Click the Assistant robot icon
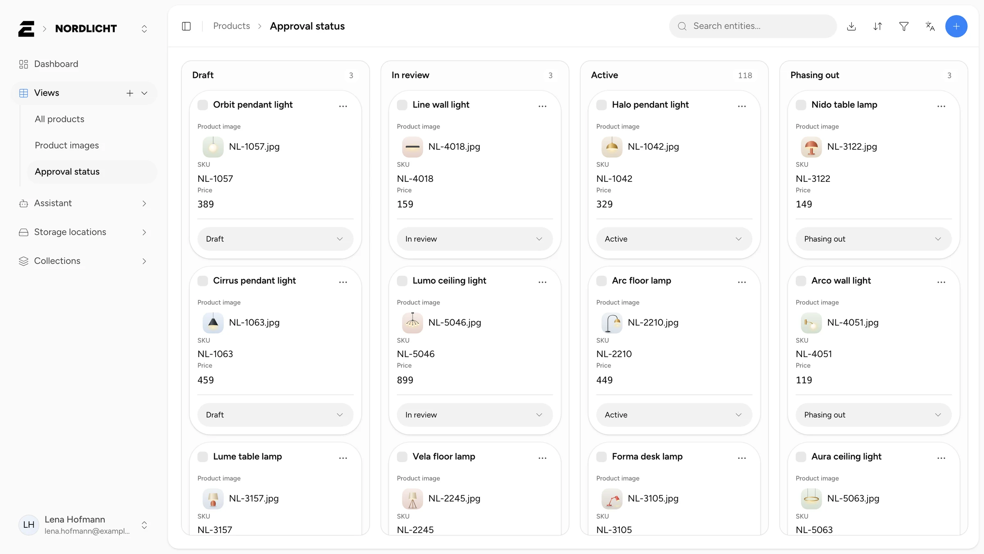This screenshot has height=554, width=984. pos(24,204)
